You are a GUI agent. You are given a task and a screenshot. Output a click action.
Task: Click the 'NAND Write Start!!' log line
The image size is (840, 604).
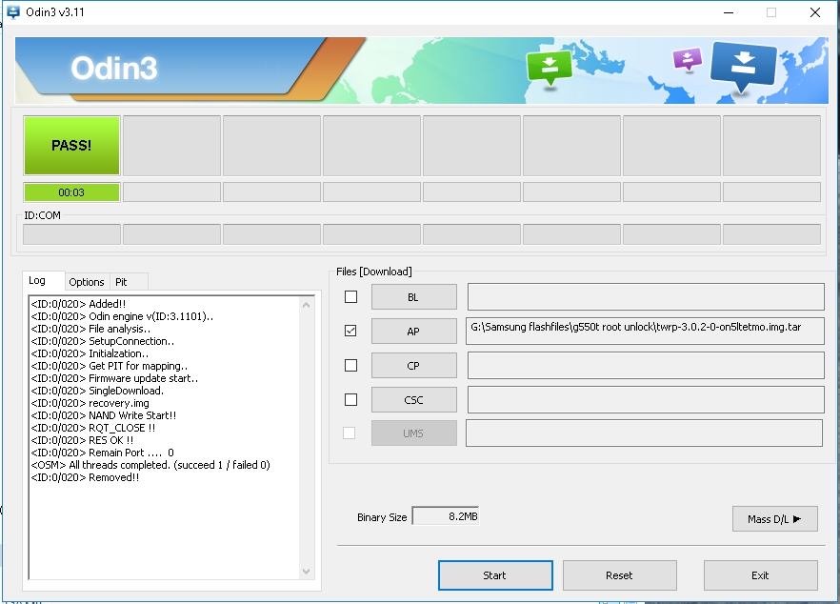tap(104, 415)
